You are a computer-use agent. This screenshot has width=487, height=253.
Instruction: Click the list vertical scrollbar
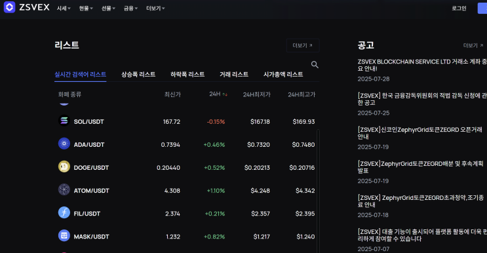pos(318,191)
